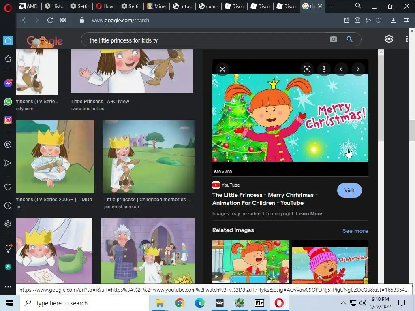
Task: Open WhatsApp in Opera sidebar
Action: click(8, 102)
